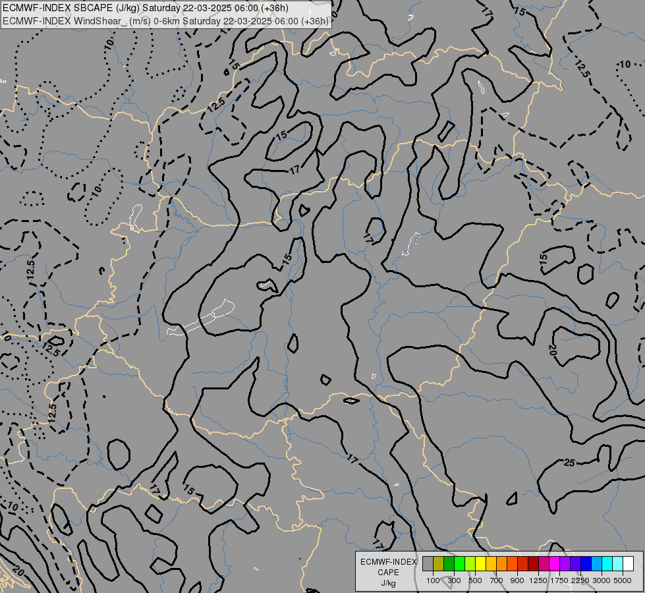Click the SBCAPE title line at top

coord(146,8)
